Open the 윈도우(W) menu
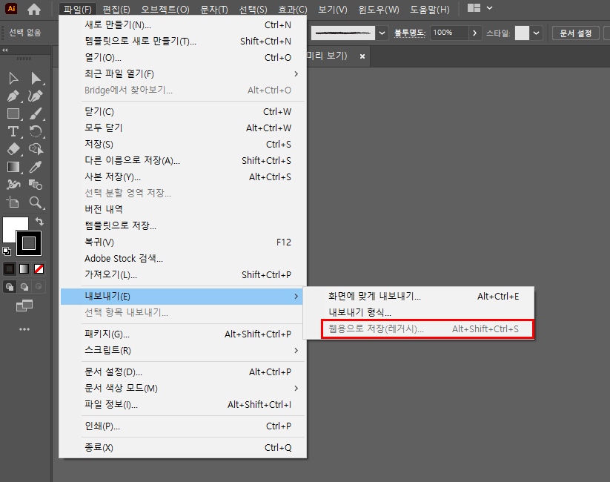The width and height of the screenshot is (610, 482). [x=378, y=10]
